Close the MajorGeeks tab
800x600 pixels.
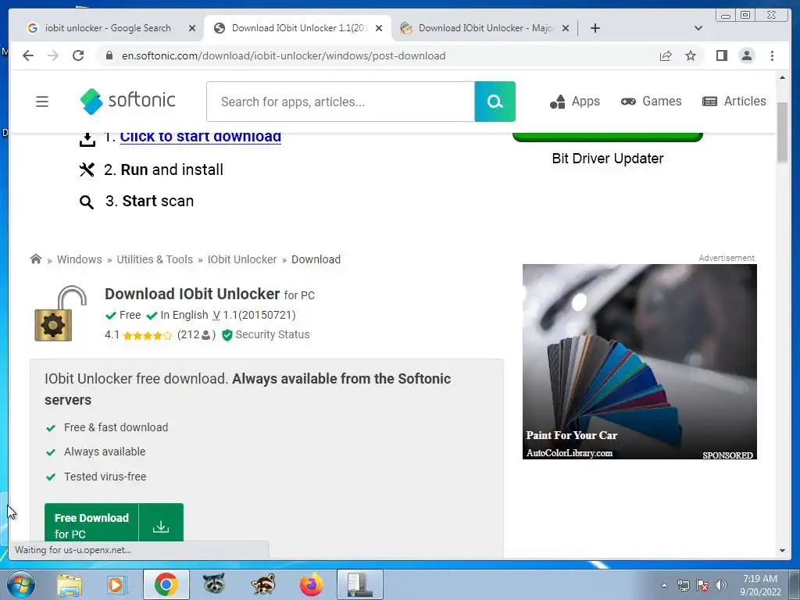[x=566, y=29]
